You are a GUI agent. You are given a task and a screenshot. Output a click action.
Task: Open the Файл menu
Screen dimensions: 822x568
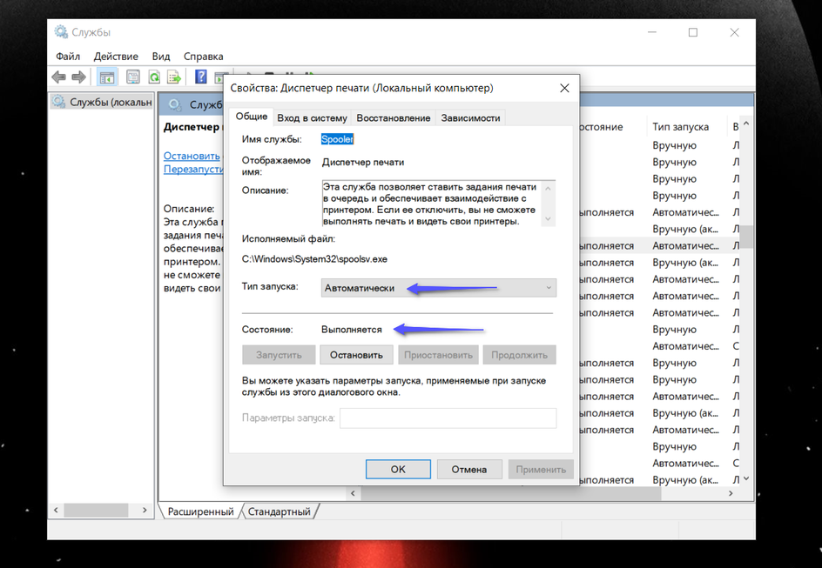pos(68,56)
